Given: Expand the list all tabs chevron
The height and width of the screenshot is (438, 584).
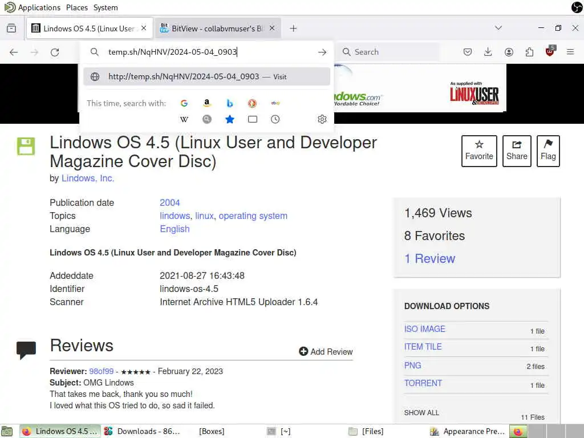Looking at the screenshot, I should coord(498,28).
